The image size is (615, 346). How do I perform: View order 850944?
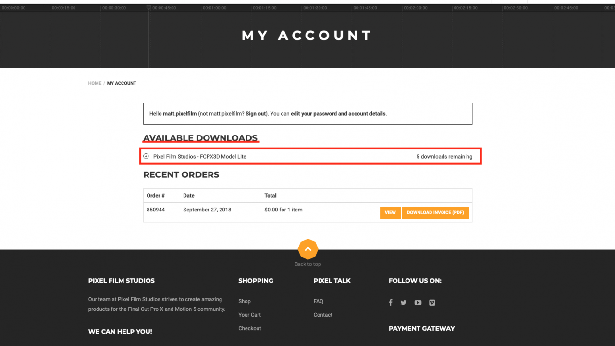pos(390,212)
